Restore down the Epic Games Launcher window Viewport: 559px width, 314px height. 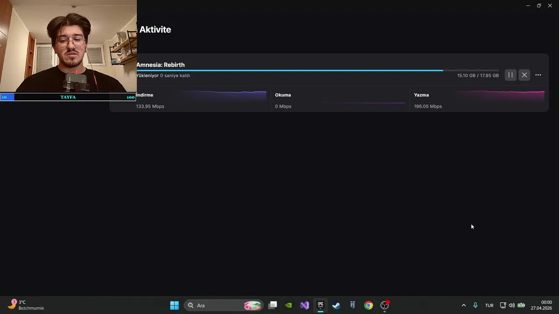(539, 6)
